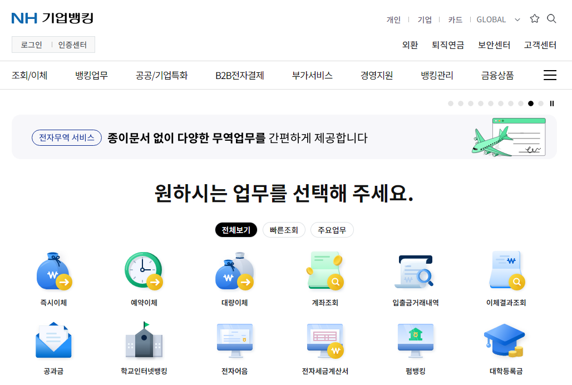572x385 pixels.
Task: Open the 공과금 envelope icon
Action: (x=53, y=340)
